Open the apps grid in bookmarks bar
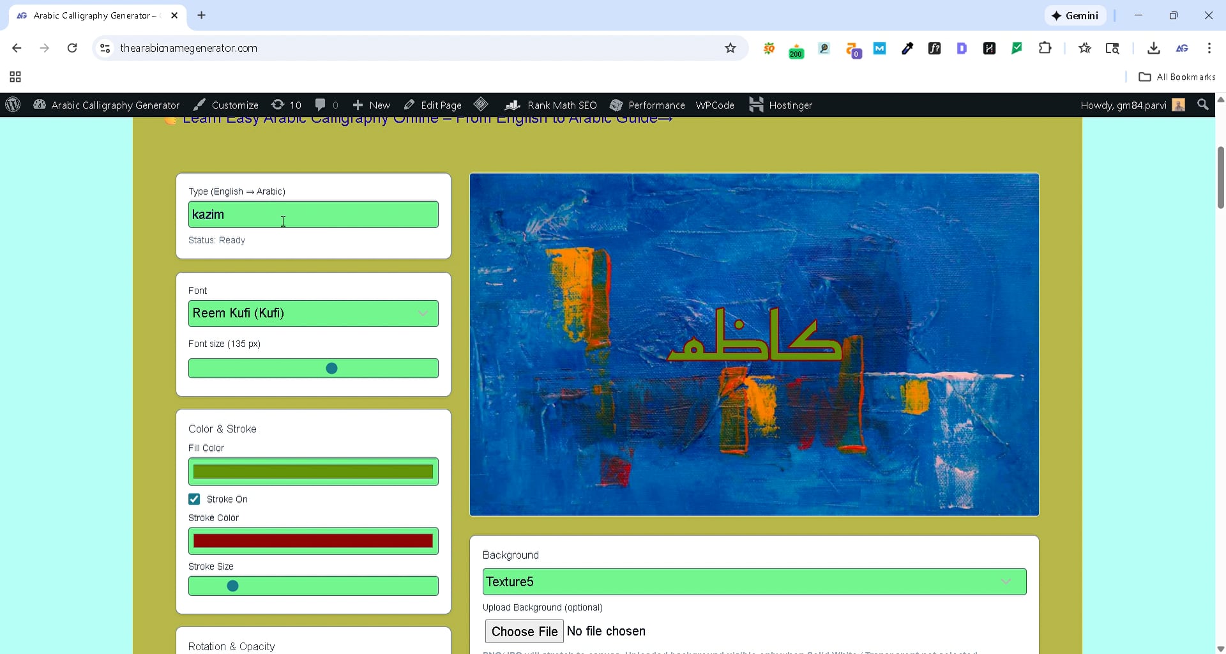This screenshot has height=654, width=1226. click(15, 77)
